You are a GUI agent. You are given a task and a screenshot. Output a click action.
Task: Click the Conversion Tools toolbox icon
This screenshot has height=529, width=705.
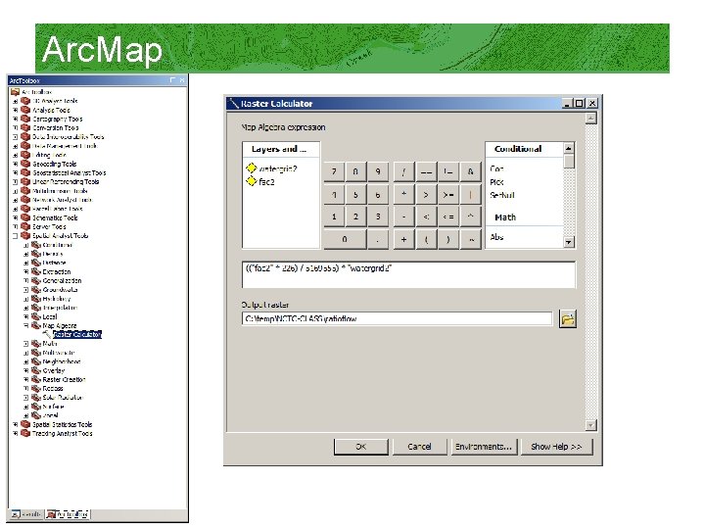pyautogui.click(x=25, y=127)
